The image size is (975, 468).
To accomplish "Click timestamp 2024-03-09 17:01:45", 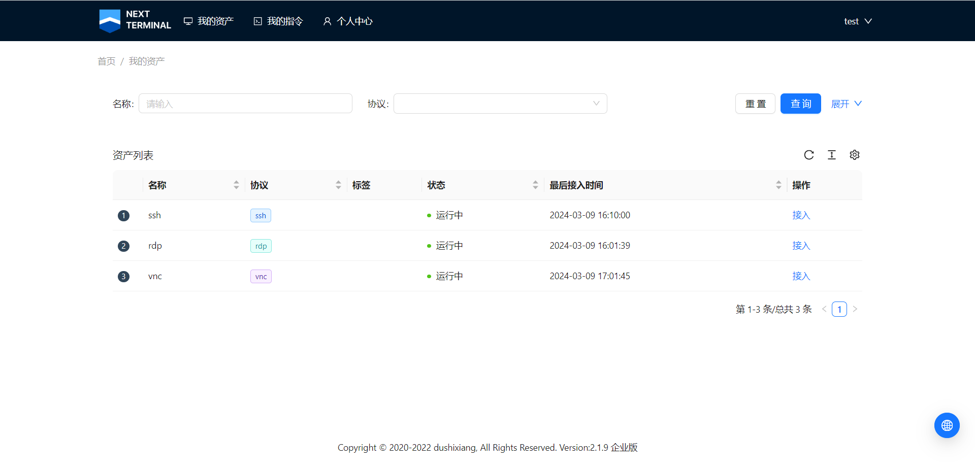I will click(590, 276).
